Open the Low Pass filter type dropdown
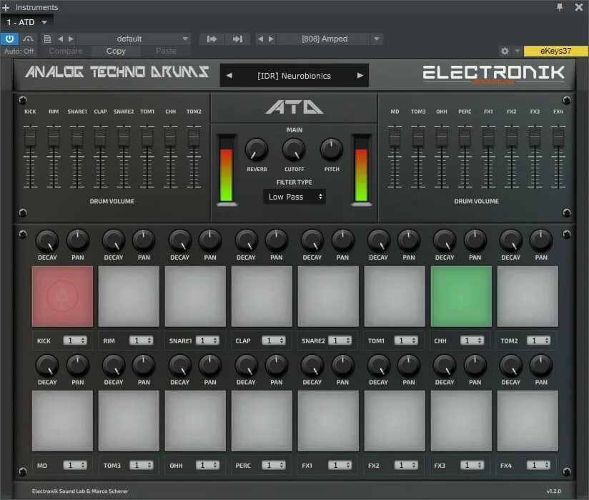589x500 pixels. (x=294, y=197)
